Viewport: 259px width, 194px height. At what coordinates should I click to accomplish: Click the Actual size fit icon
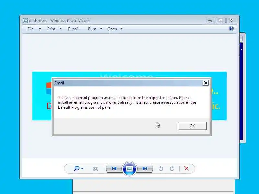pos(96,168)
